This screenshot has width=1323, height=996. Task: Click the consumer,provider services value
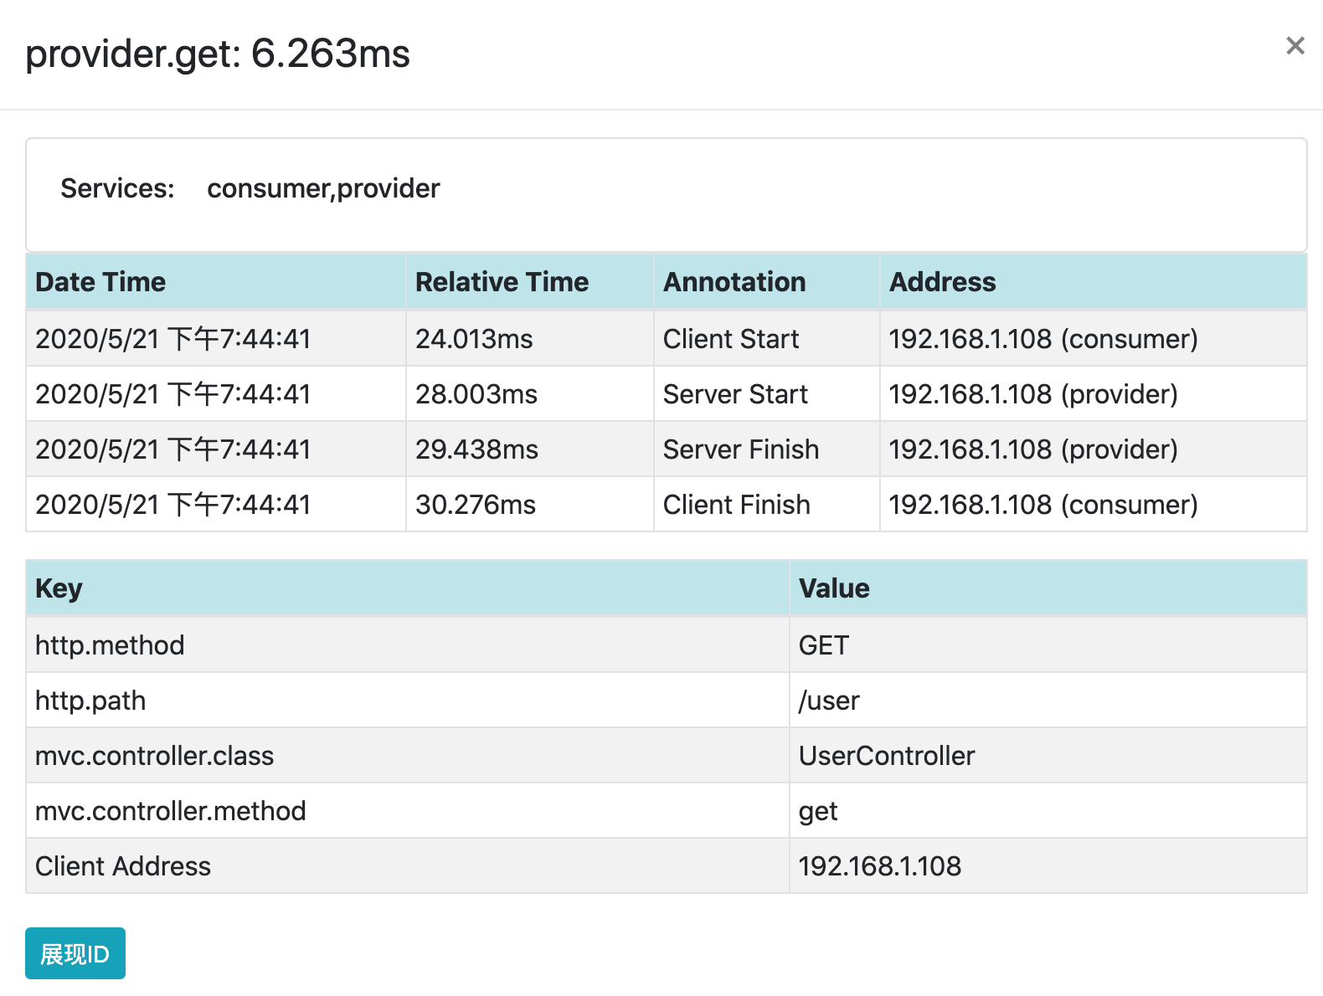pyautogui.click(x=323, y=188)
